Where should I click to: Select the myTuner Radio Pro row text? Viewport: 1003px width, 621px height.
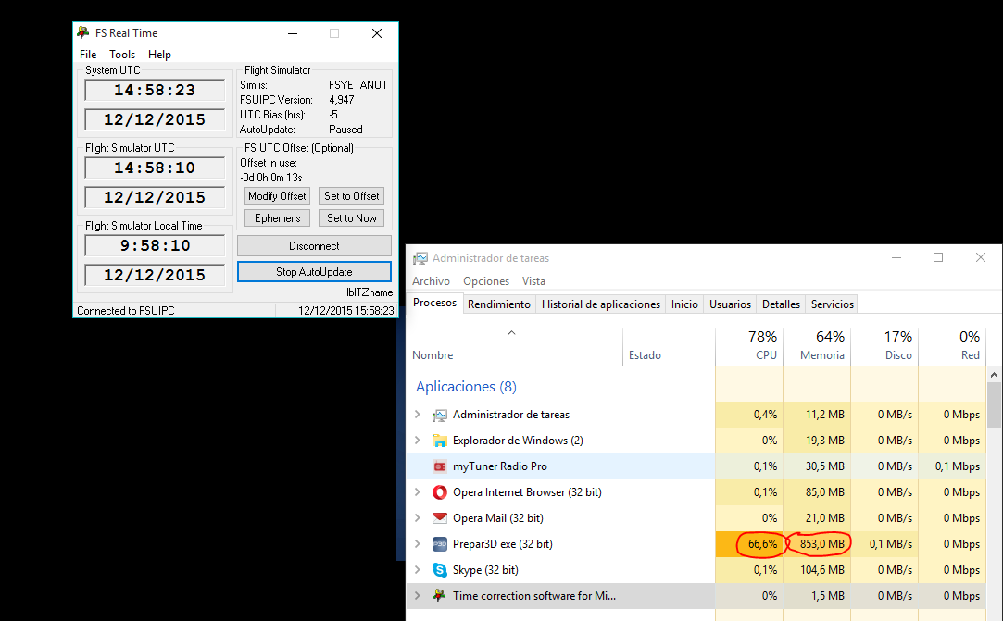click(499, 466)
